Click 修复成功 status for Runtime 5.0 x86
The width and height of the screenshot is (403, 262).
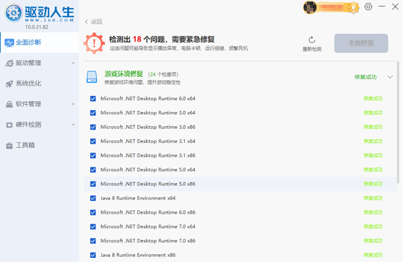[x=373, y=184]
